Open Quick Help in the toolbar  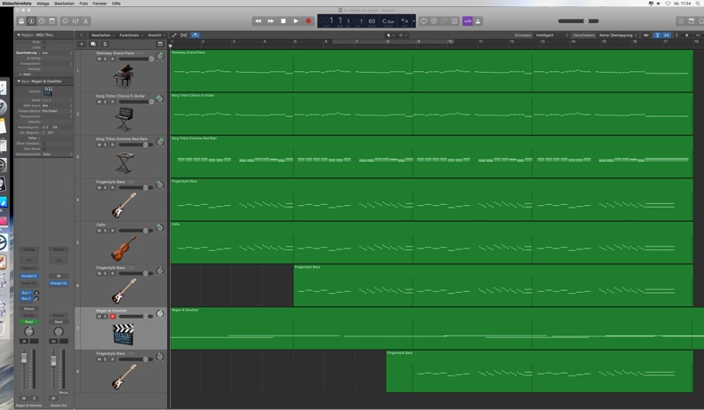pos(42,21)
